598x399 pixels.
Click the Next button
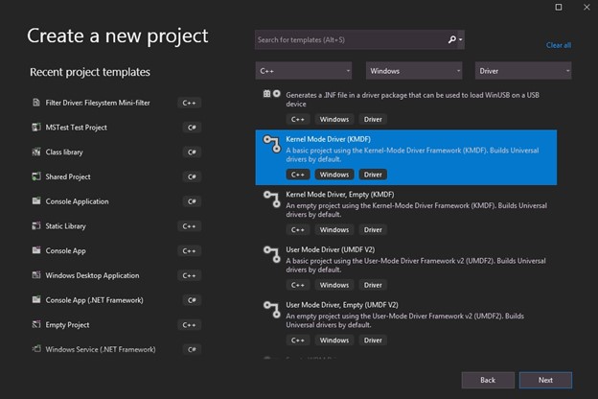click(x=545, y=380)
